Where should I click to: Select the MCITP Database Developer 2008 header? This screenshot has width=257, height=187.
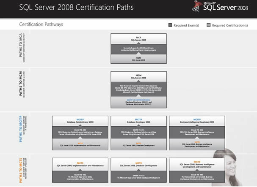[139, 121]
